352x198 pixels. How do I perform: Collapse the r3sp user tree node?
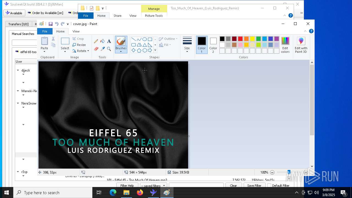(x=18, y=172)
